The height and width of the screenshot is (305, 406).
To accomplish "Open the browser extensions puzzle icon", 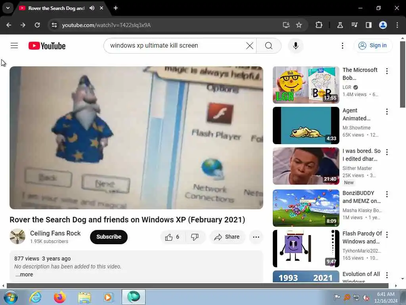I will coord(319,25).
